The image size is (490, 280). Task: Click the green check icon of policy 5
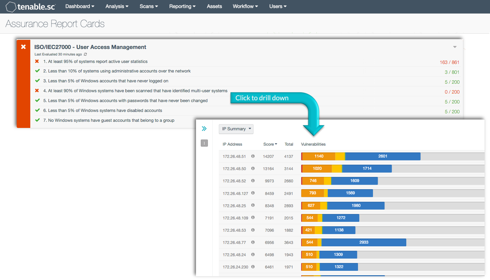click(x=37, y=100)
